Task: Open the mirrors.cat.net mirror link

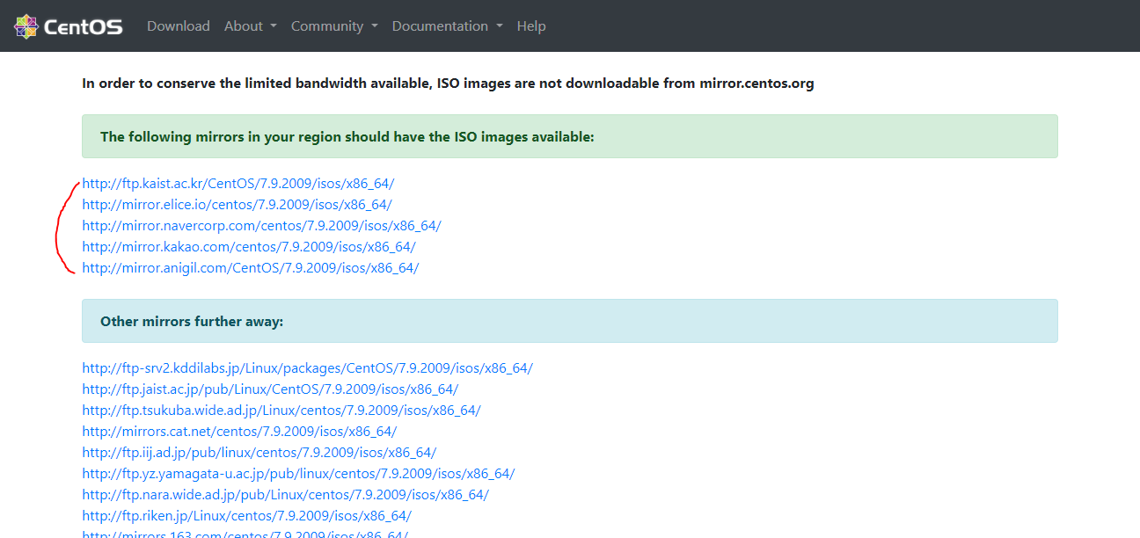Action: click(239, 432)
